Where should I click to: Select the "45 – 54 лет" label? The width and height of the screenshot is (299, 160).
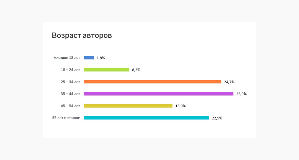(x=70, y=106)
